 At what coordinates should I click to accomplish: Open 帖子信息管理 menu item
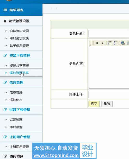(19, 46)
